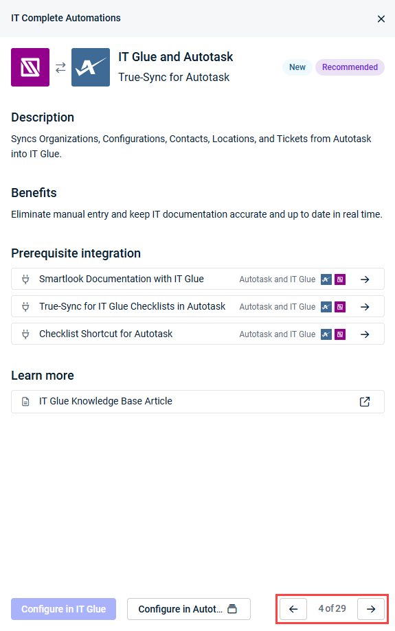The image size is (395, 631).
Task: Click plug icon beside Checklist Shortcut for Autotask
Action: [x=25, y=334]
